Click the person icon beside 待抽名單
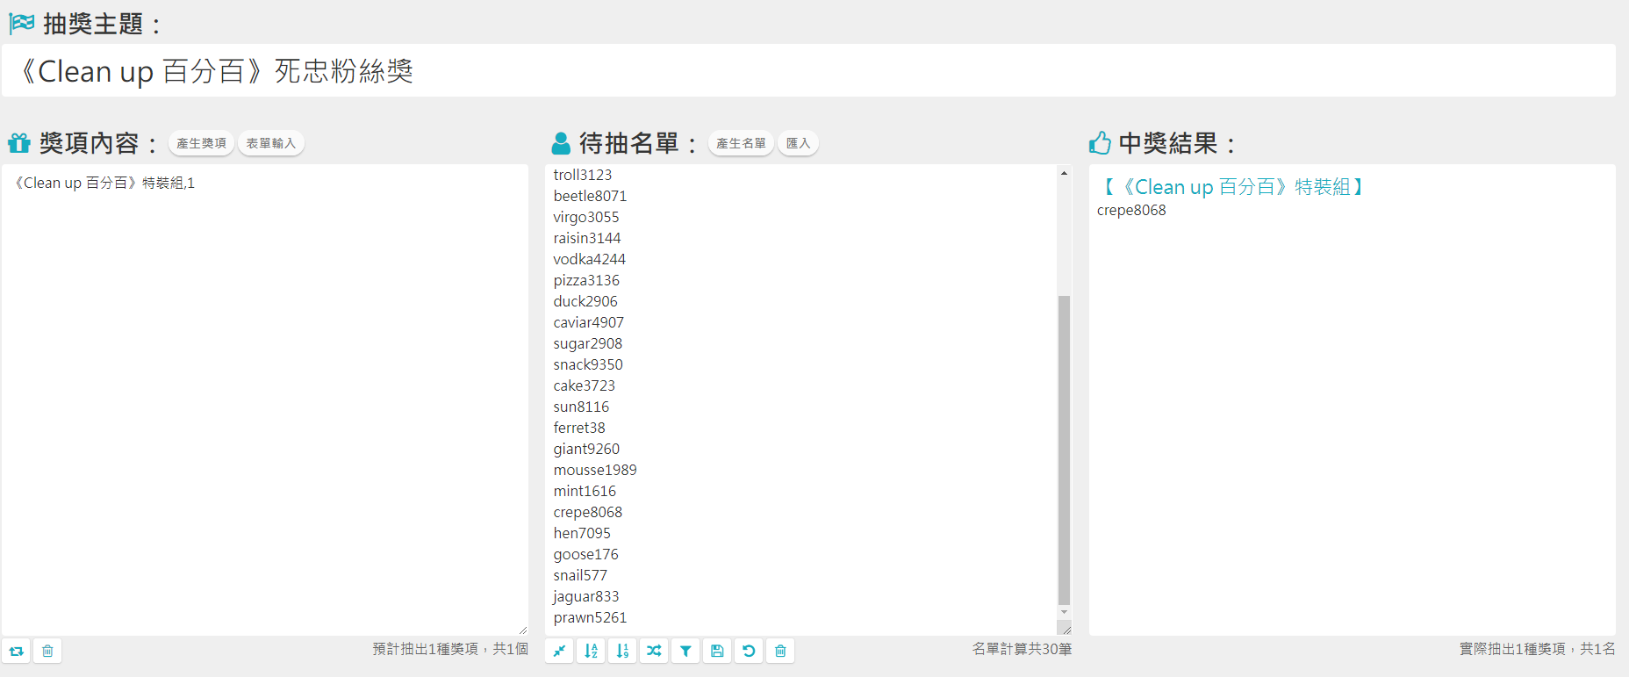This screenshot has width=1629, height=677. coord(561,143)
